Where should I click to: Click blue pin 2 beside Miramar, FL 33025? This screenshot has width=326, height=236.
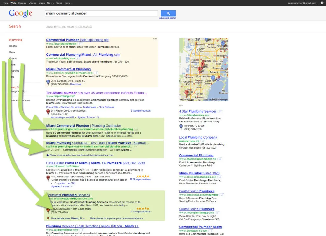click(181, 127)
